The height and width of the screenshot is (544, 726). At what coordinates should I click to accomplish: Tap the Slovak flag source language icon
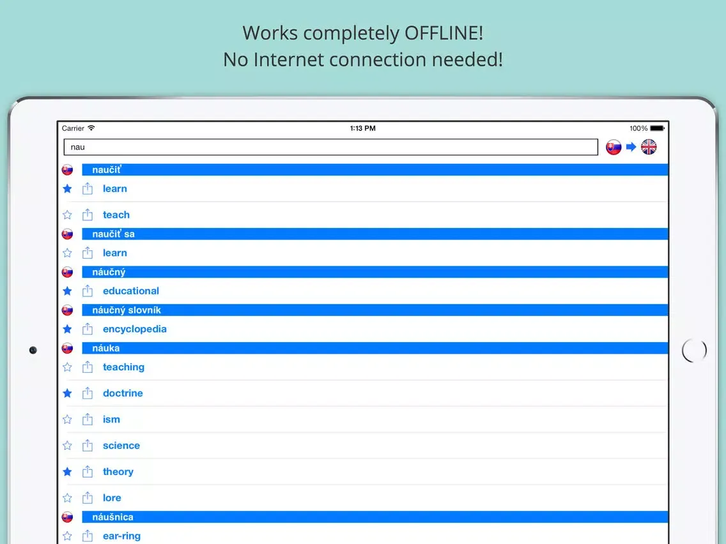(614, 147)
